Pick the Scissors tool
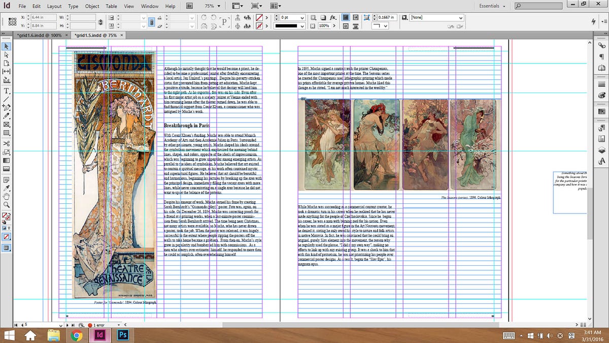609x343 pixels. (x=7, y=143)
